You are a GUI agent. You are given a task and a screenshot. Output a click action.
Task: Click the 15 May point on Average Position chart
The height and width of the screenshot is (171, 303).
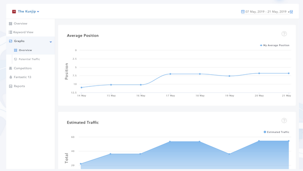pos(111,85)
